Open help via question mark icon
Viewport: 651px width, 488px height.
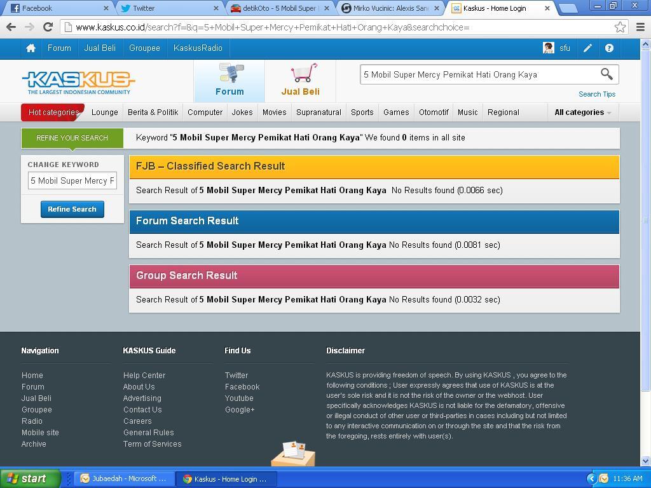click(x=609, y=48)
